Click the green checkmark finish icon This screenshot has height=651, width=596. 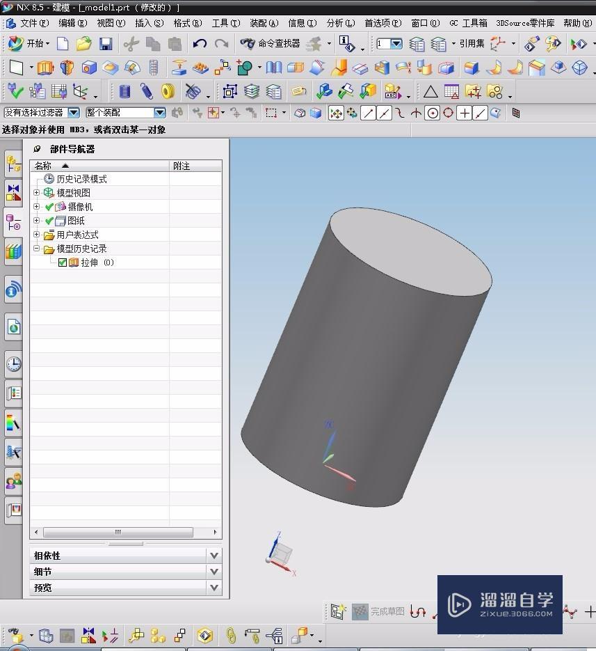coord(15,91)
